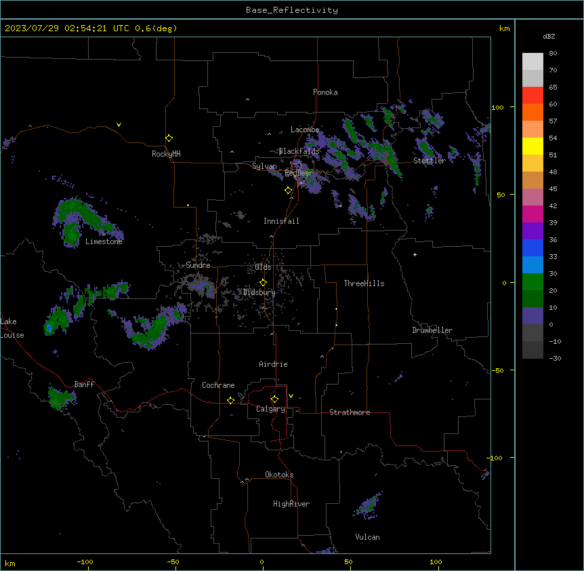Image resolution: width=584 pixels, height=571 pixels.
Task: Click the bright green 20–30 dBZ legend swatch
Action: [x=533, y=282]
